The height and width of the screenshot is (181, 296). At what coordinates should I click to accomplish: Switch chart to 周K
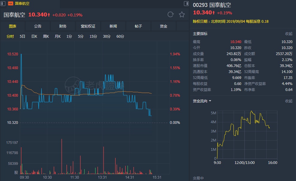[46, 36]
